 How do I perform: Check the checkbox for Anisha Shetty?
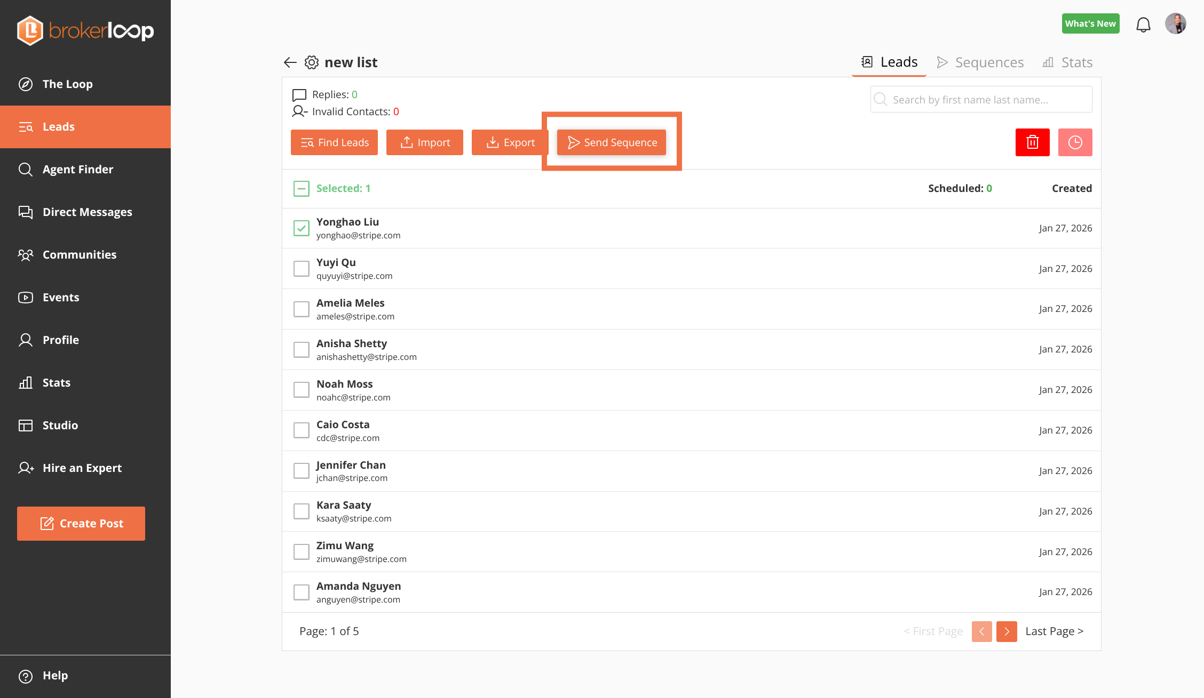click(x=301, y=349)
